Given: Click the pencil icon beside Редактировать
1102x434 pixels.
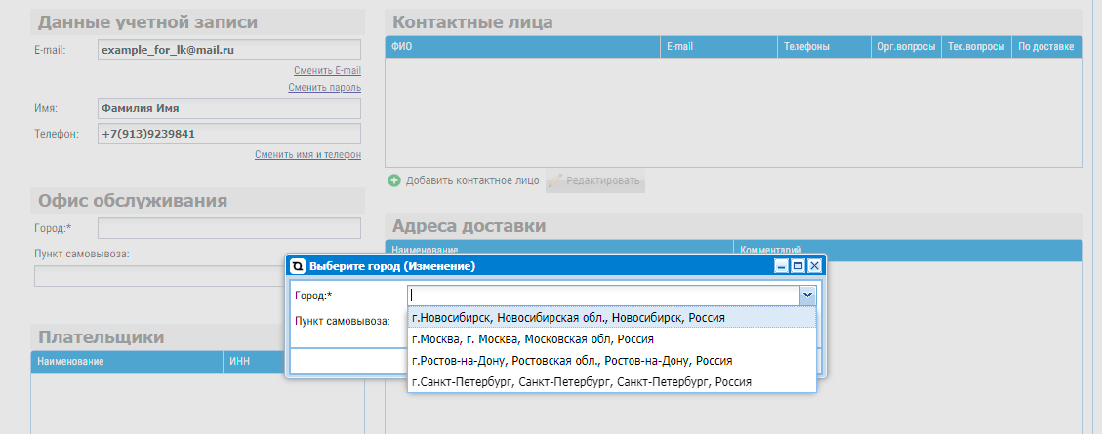Looking at the screenshot, I should pyautogui.click(x=554, y=180).
